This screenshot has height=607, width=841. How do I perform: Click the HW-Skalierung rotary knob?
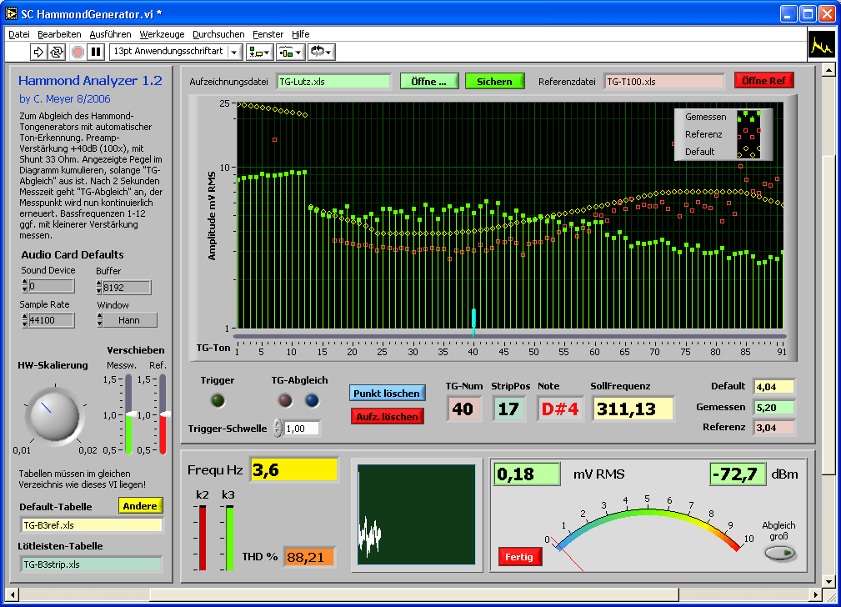pyautogui.click(x=53, y=416)
